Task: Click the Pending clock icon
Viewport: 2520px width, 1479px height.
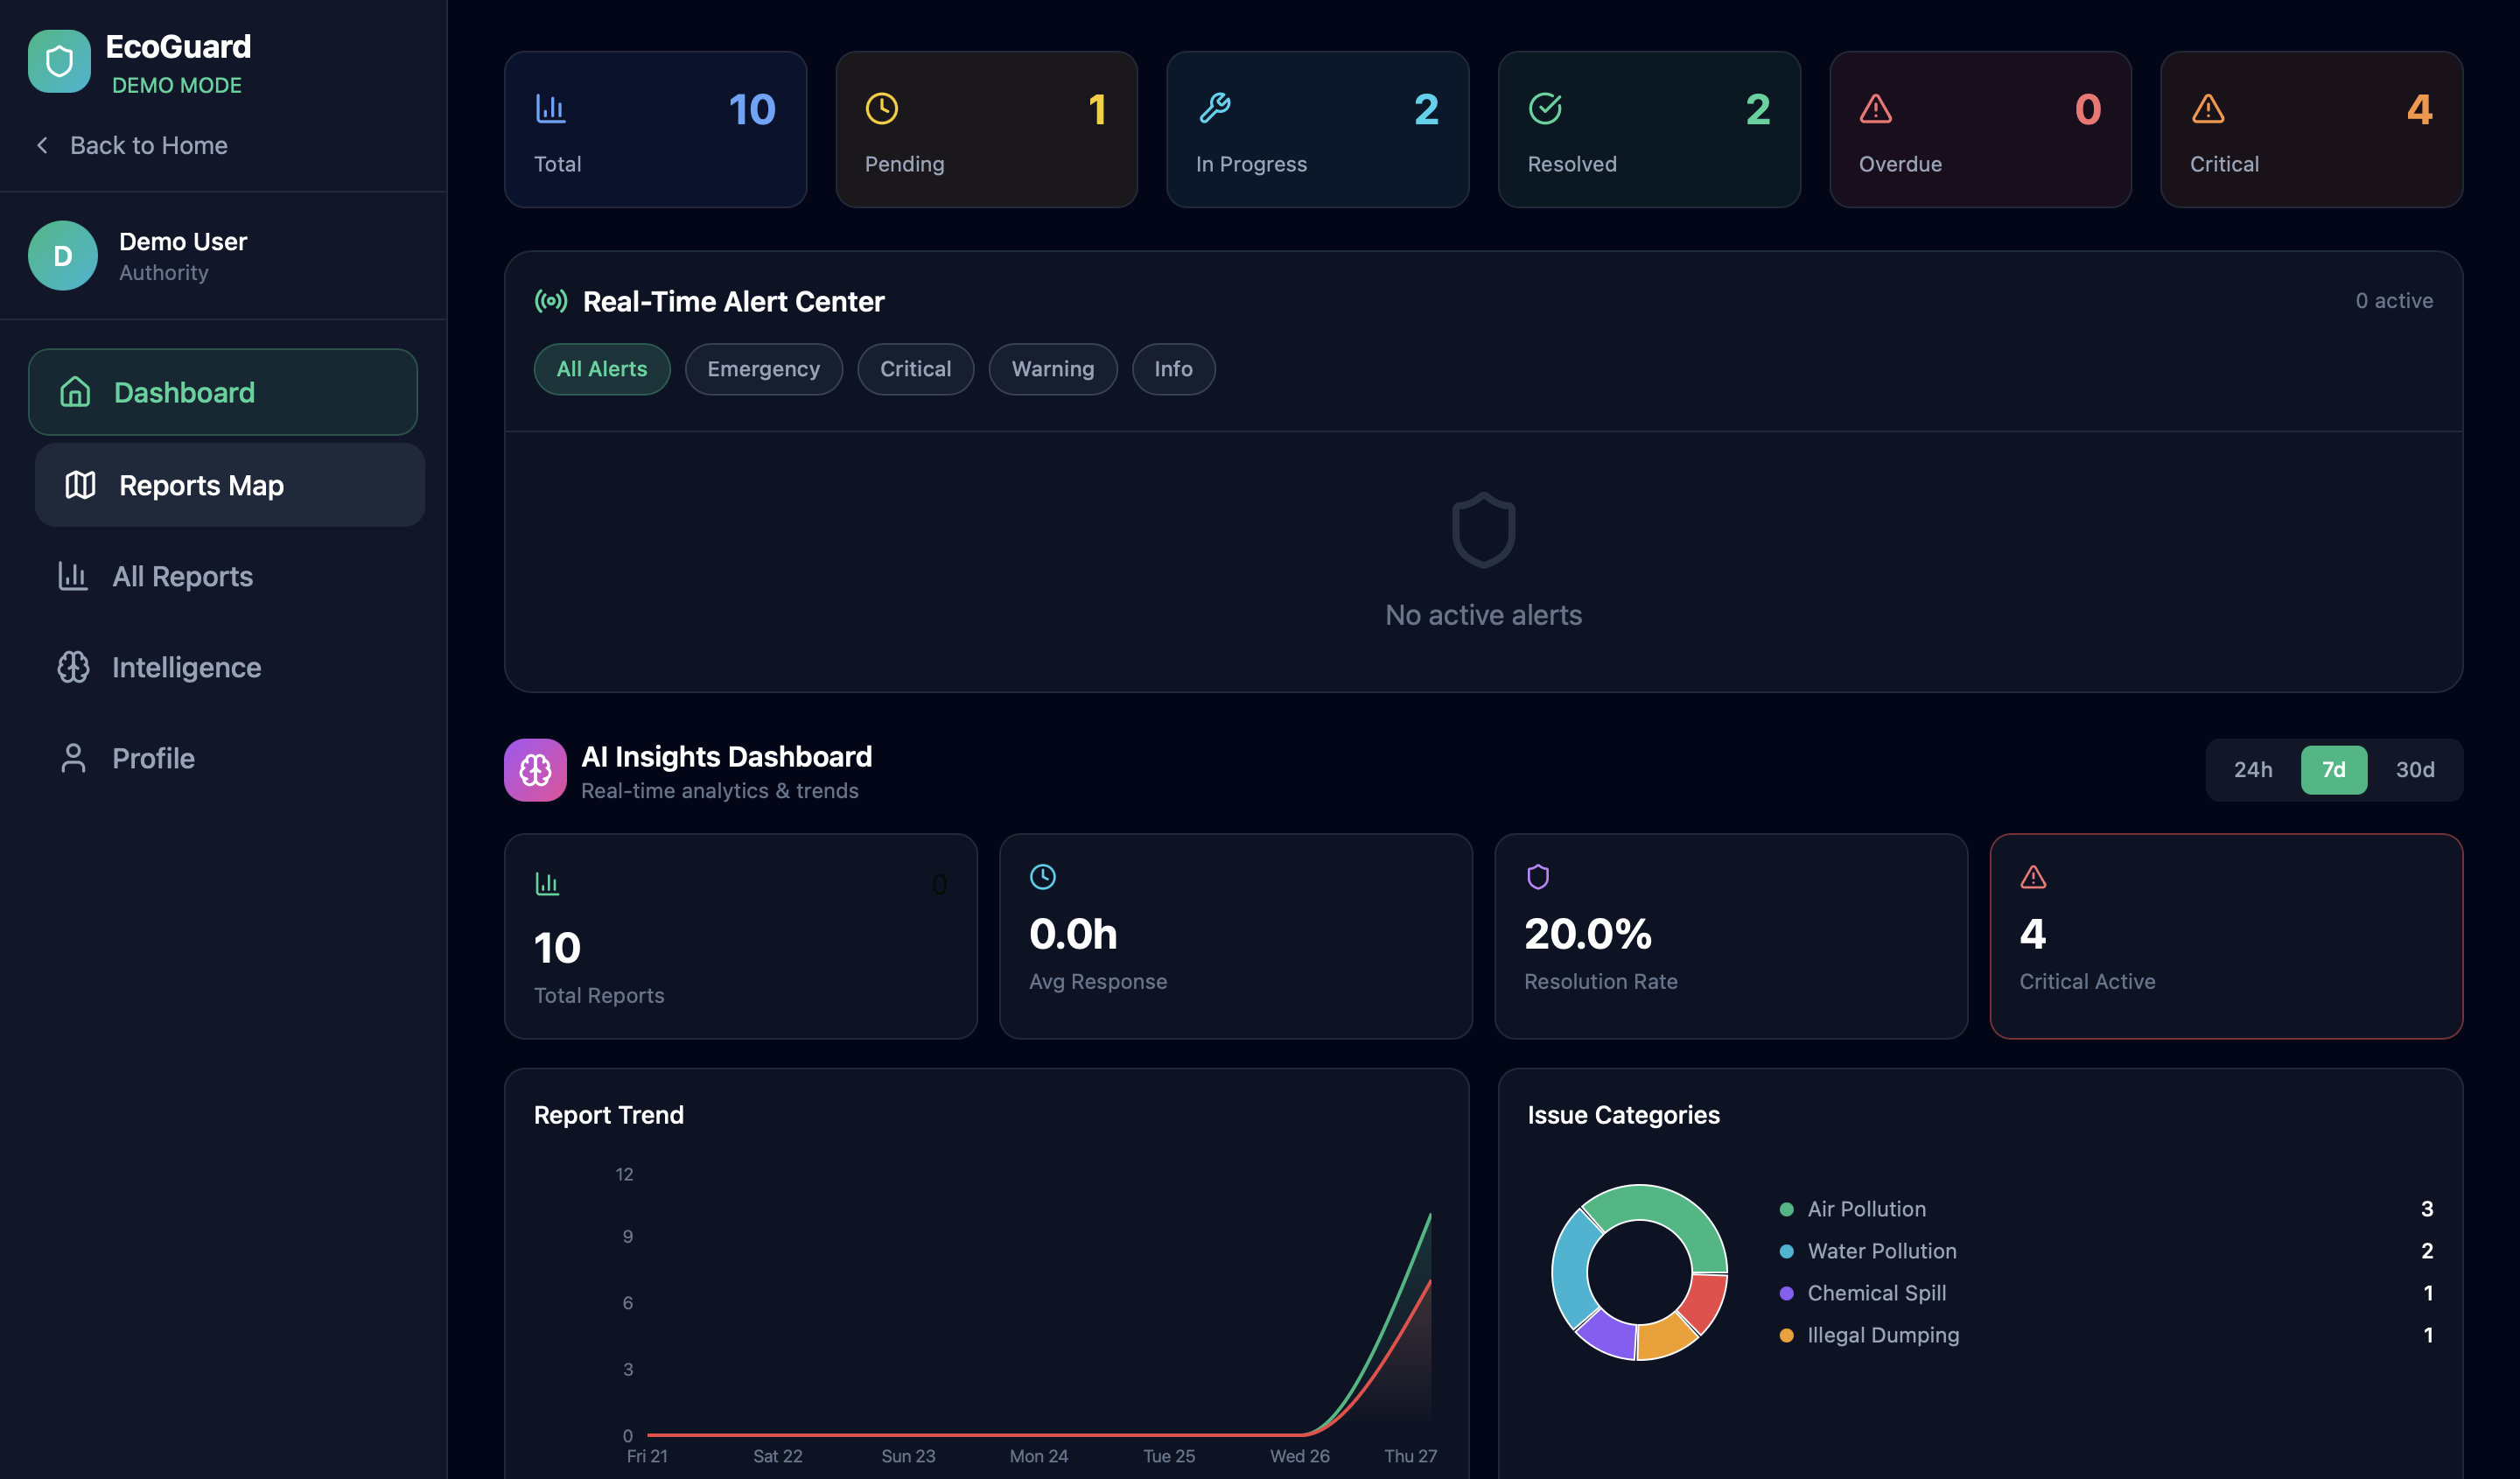Action: point(882,109)
